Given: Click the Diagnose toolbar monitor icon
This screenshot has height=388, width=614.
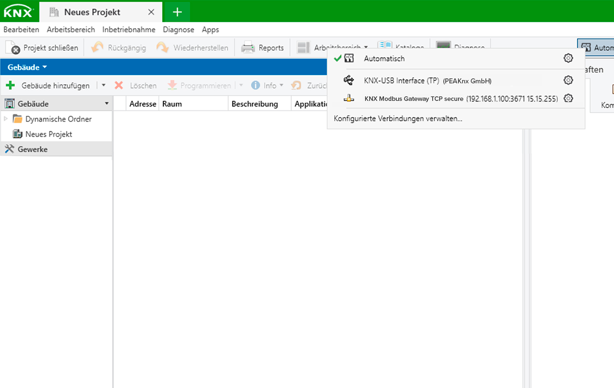Looking at the screenshot, I should [x=443, y=44].
